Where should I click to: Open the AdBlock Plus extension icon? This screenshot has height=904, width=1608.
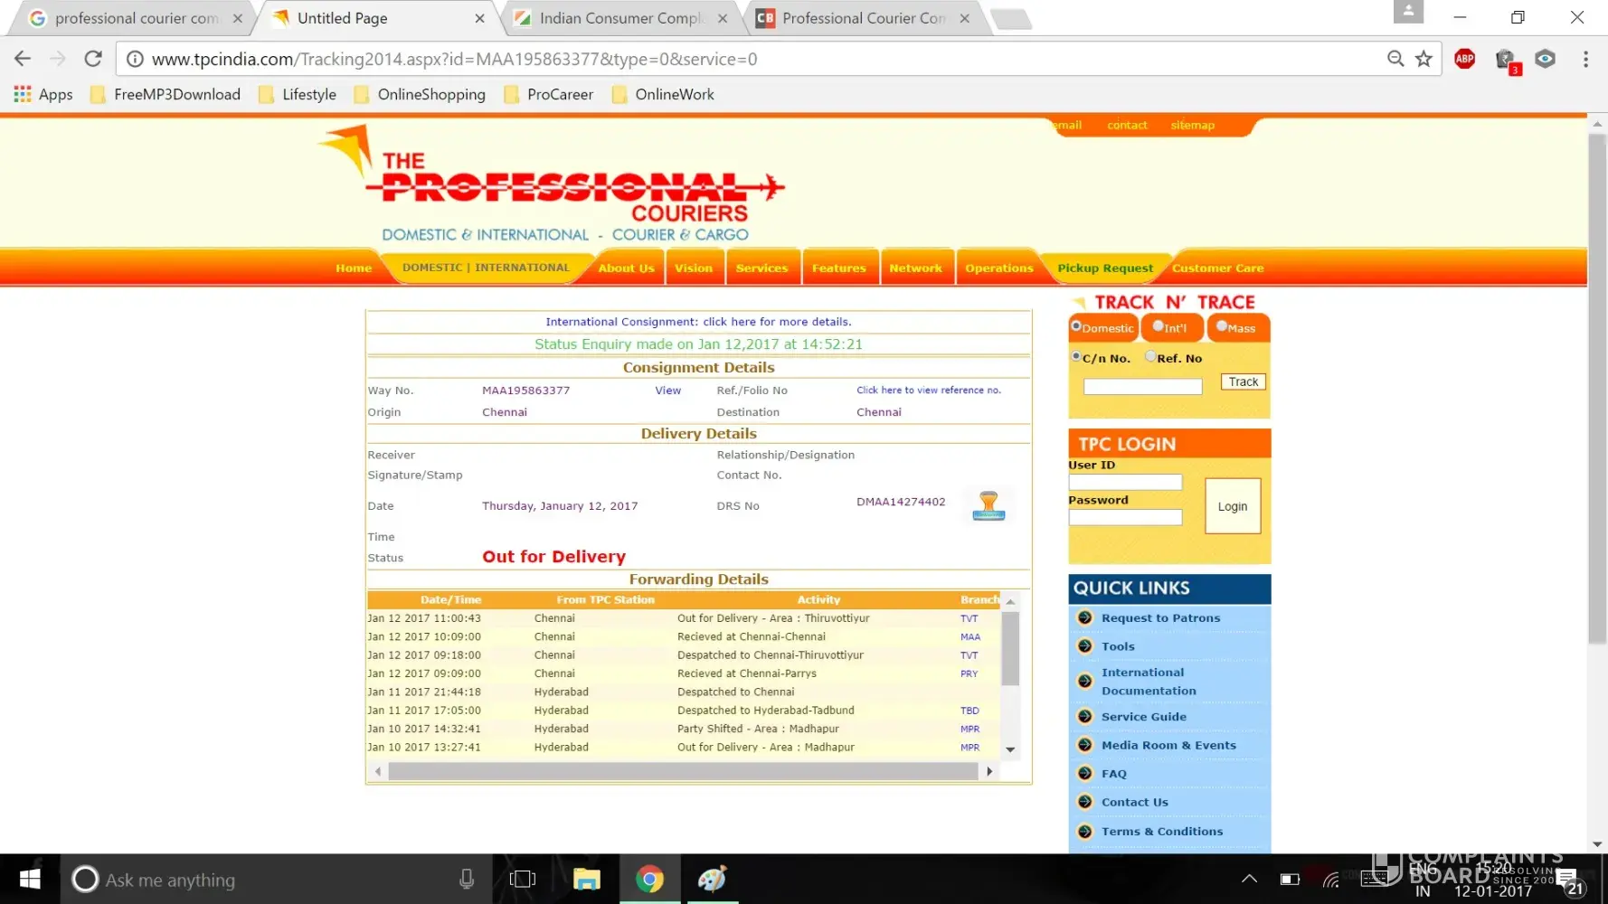coord(1464,59)
